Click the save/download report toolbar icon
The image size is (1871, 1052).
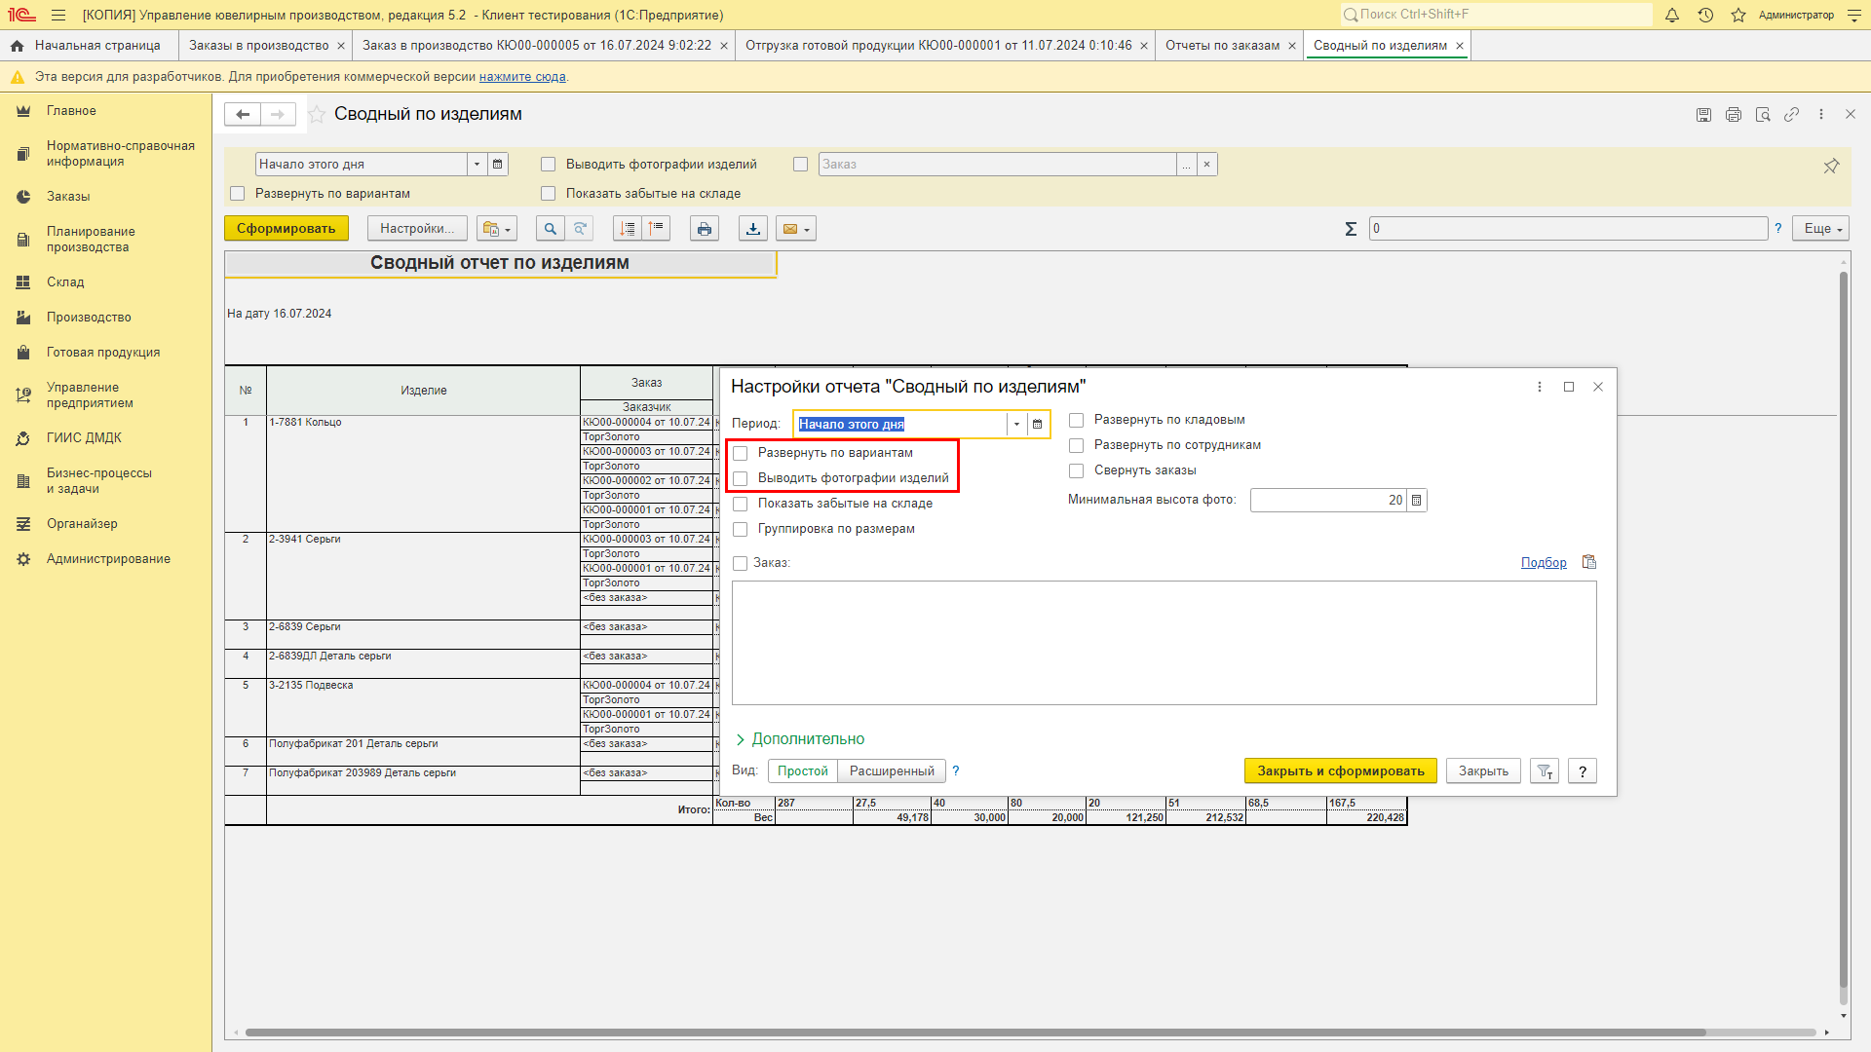tap(753, 229)
